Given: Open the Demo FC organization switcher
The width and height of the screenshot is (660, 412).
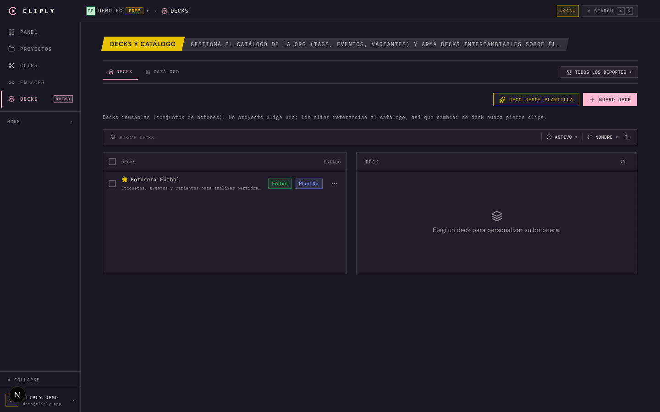Looking at the screenshot, I should click(118, 11).
